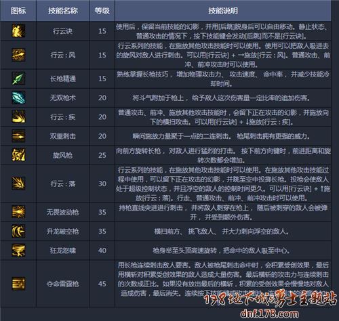Click the 长枪精通 skill description text

223,79
